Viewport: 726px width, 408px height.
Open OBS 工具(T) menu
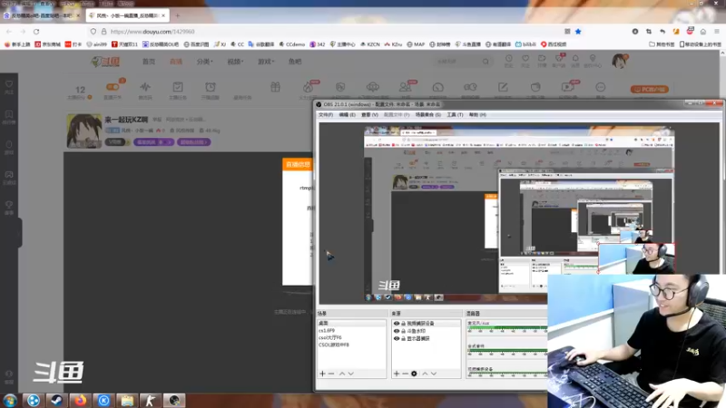point(455,114)
